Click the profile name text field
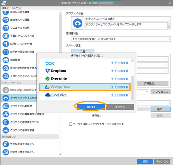 pyautogui.click(x=128, y=19)
